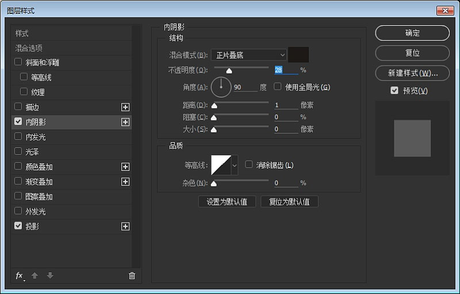Viewport: 460px width, 294px height.
Task: Click 复位 button
Action: (412, 53)
